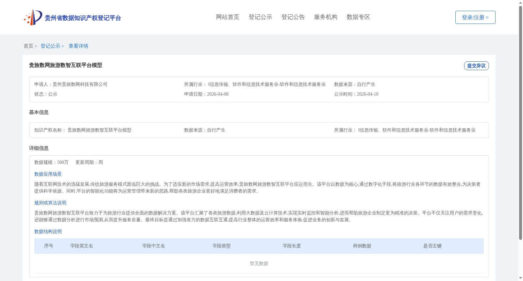523x281 pixels.
Task: Click page heading 贵旅数网旅游数智互联平台模型
Action: (66, 65)
